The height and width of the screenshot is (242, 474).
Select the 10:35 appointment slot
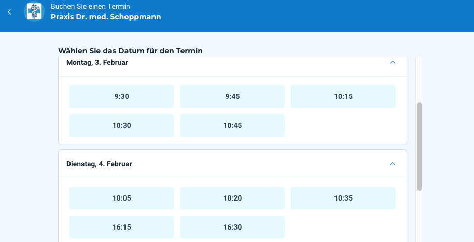click(343, 198)
